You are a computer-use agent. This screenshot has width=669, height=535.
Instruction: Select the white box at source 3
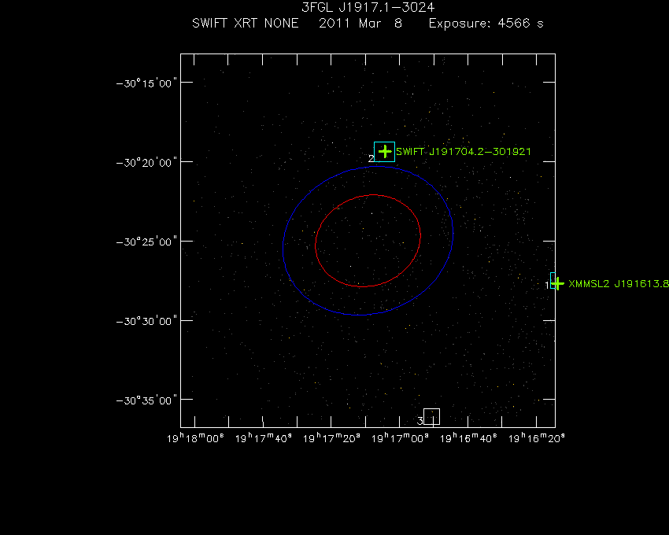pyautogui.click(x=431, y=416)
